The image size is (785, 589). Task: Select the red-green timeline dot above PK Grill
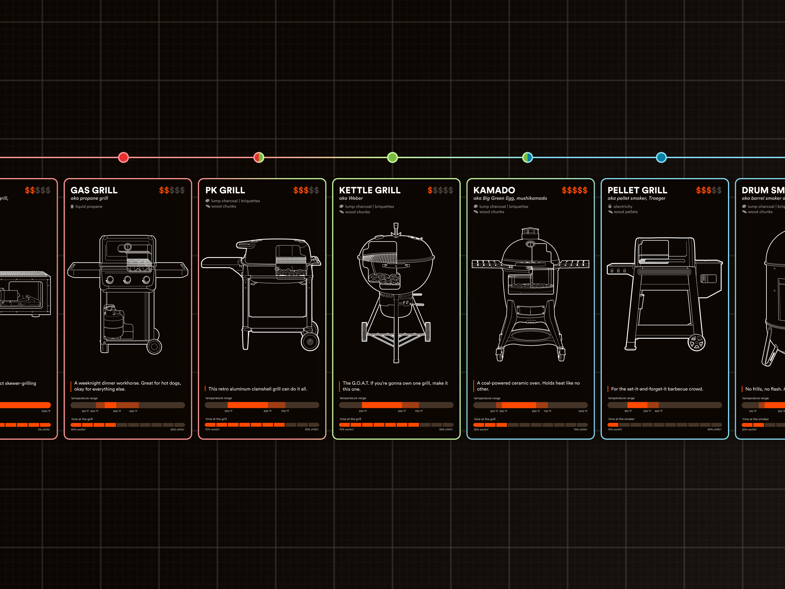(259, 157)
